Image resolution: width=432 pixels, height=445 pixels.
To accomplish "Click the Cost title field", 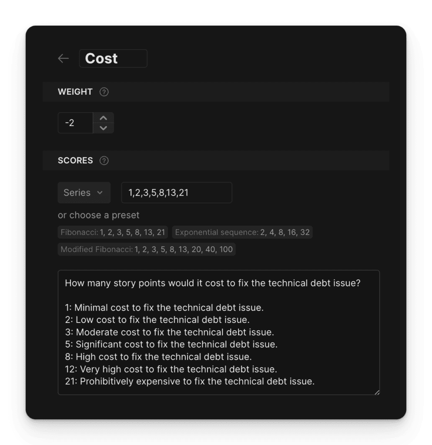I will point(113,59).
